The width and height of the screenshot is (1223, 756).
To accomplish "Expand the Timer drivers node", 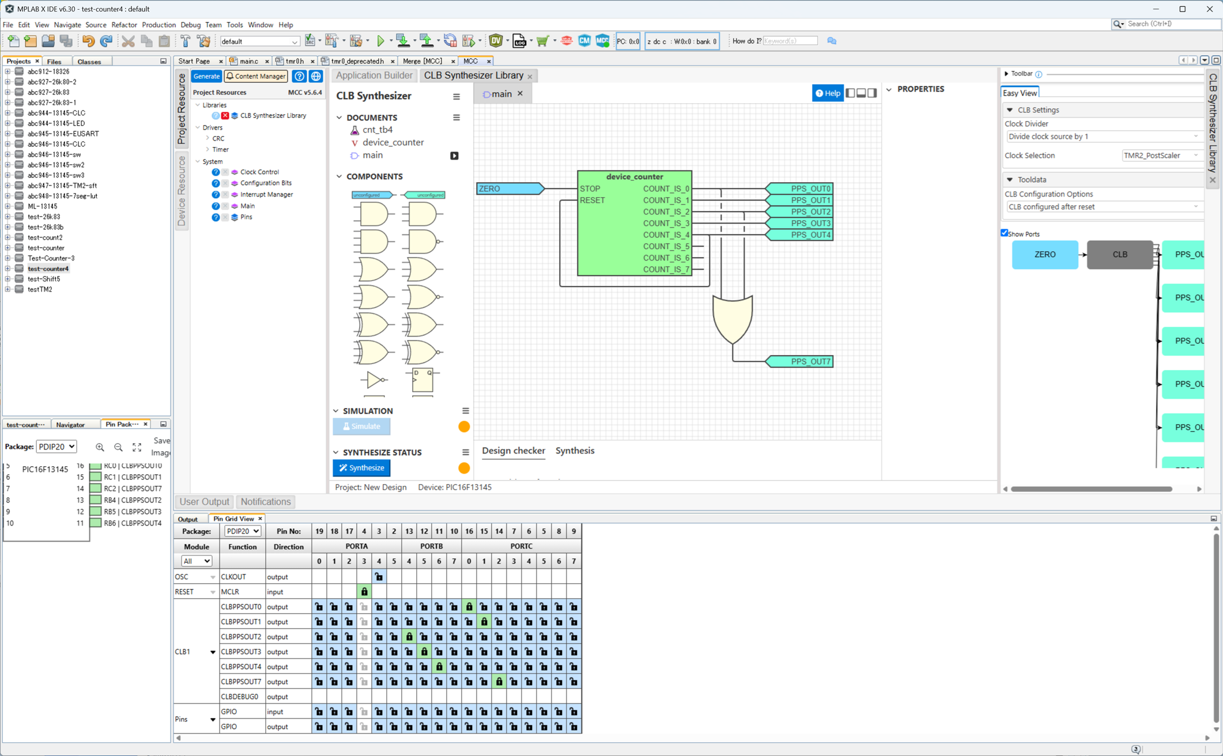I will pos(207,150).
